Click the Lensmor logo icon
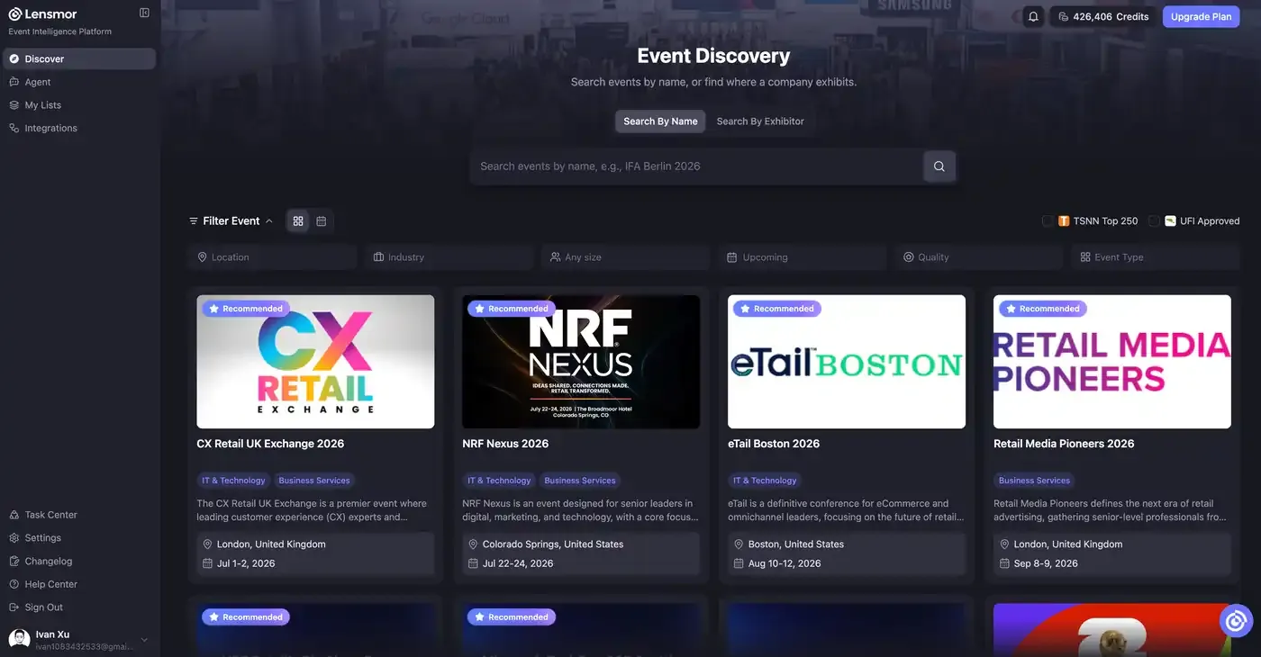Screen dimensions: 1261x657 pos(14,13)
